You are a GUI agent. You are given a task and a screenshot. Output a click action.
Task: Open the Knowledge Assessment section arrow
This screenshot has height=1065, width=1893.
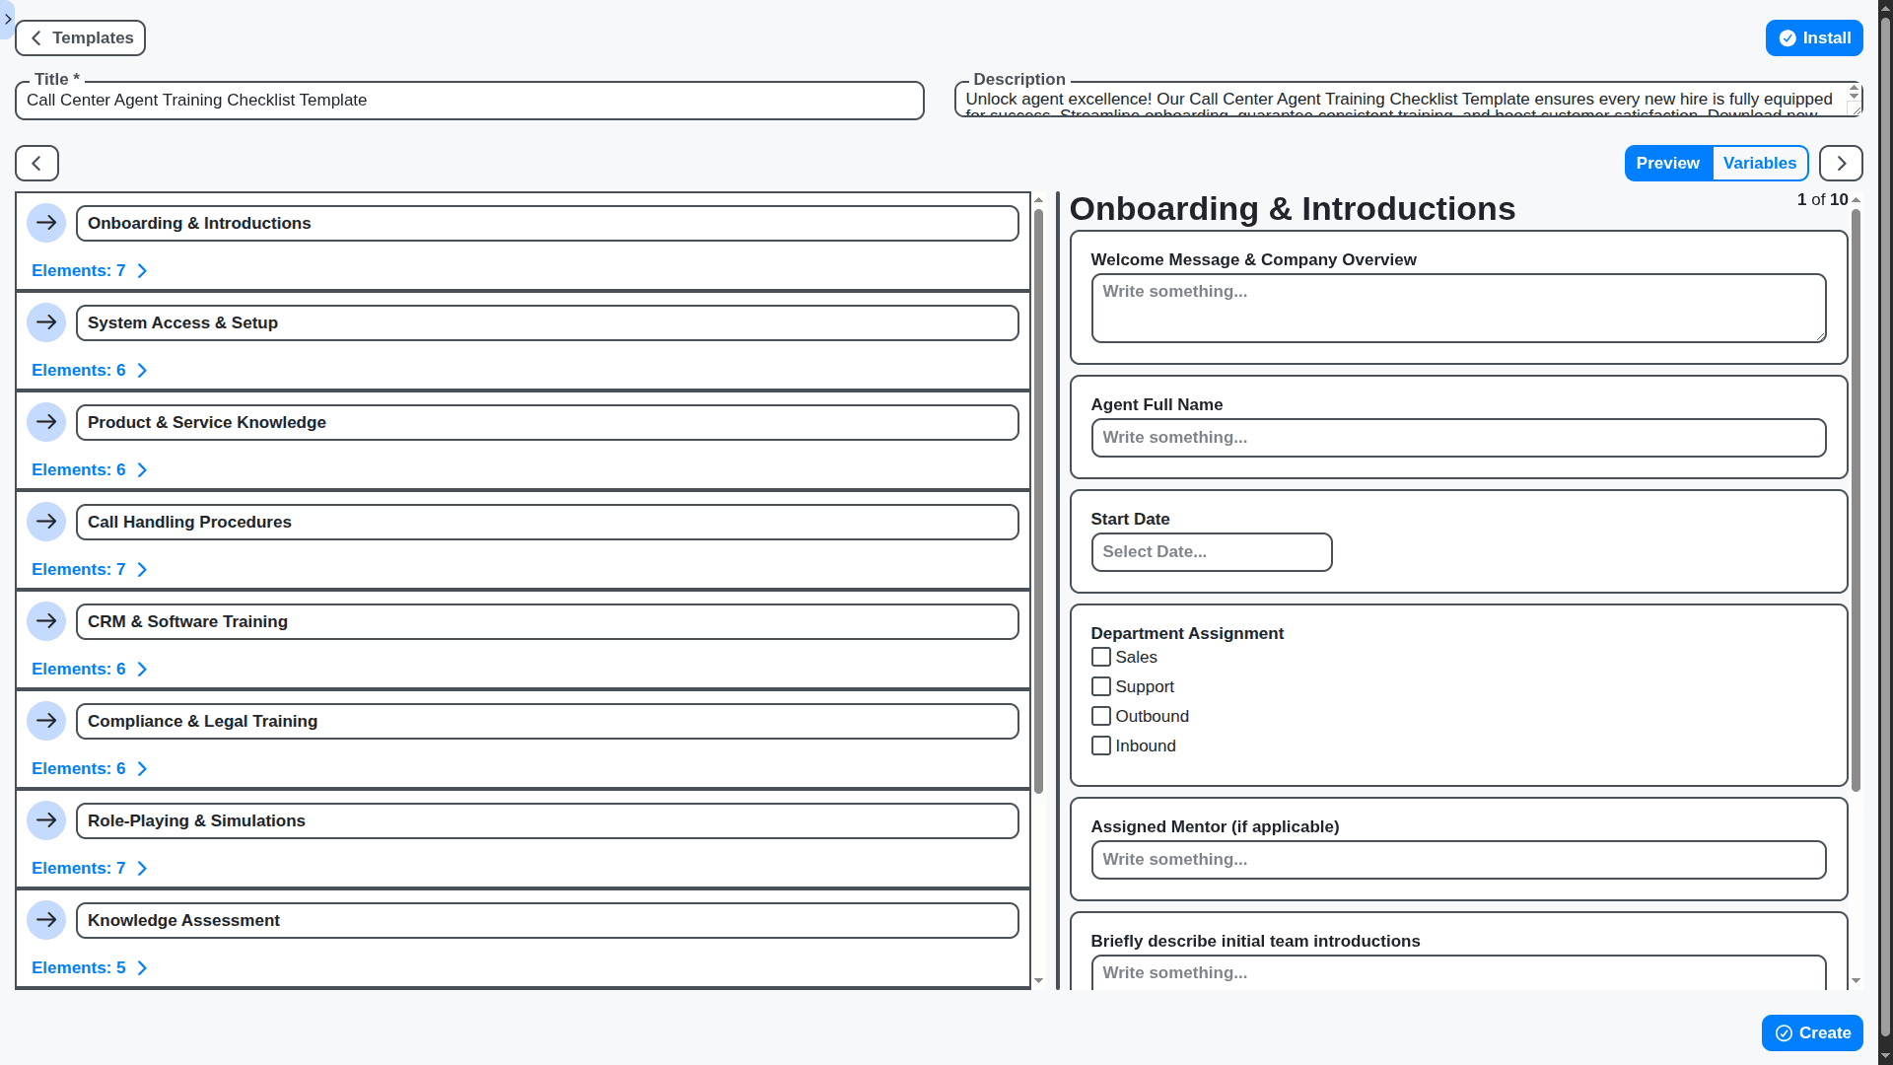click(46, 920)
